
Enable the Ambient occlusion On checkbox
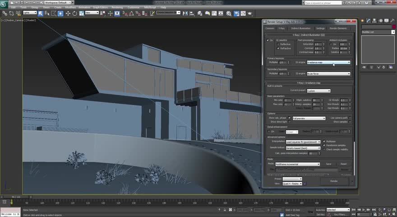pyautogui.click(x=331, y=44)
